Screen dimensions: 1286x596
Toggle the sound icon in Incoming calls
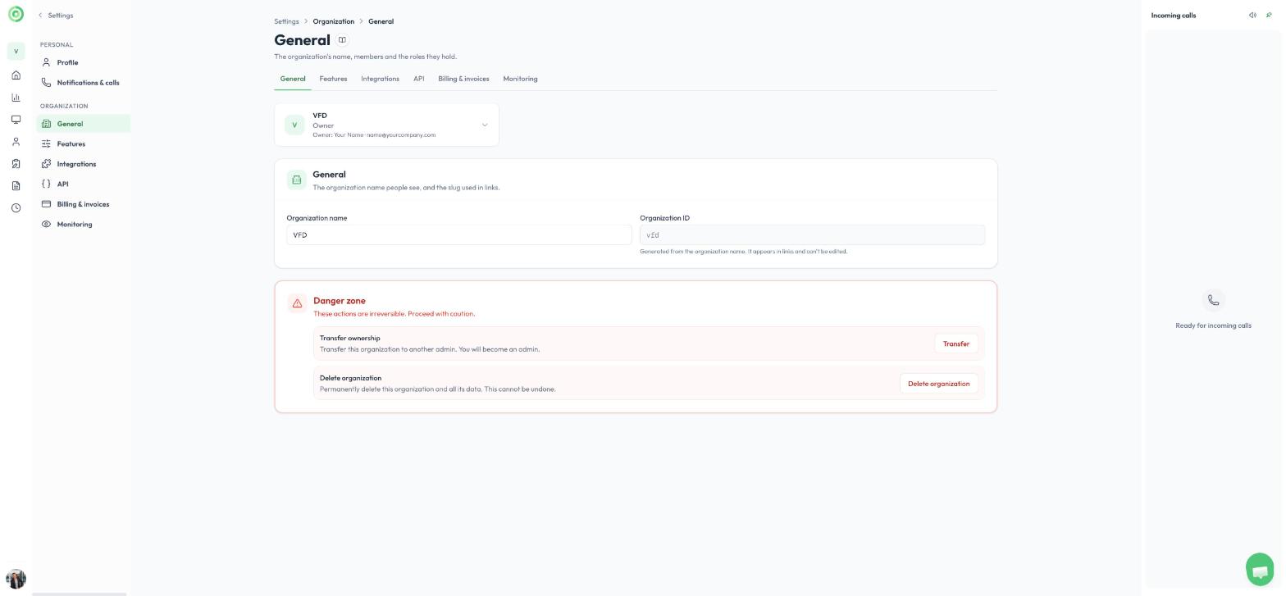click(x=1252, y=16)
